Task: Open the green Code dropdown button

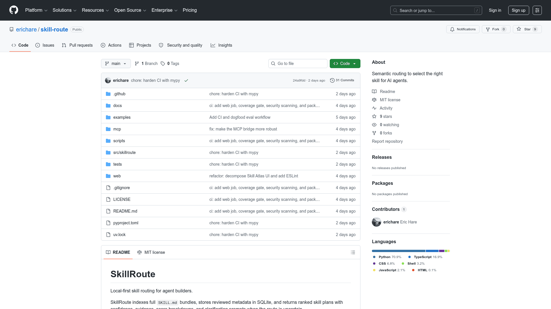Action: point(345,64)
